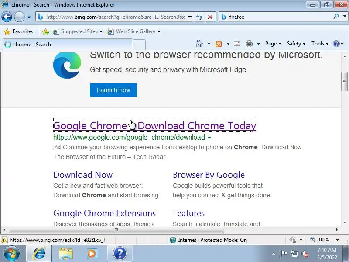Click the Microsoft Edge logo

[x=67, y=65]
